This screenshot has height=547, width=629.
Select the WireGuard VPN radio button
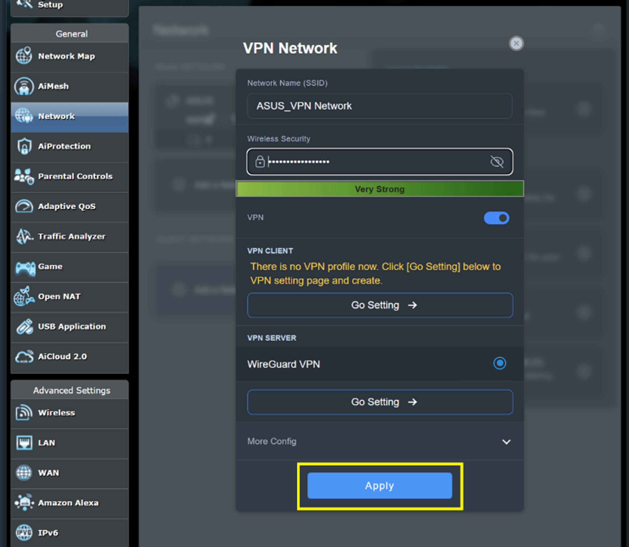[499, 363]
